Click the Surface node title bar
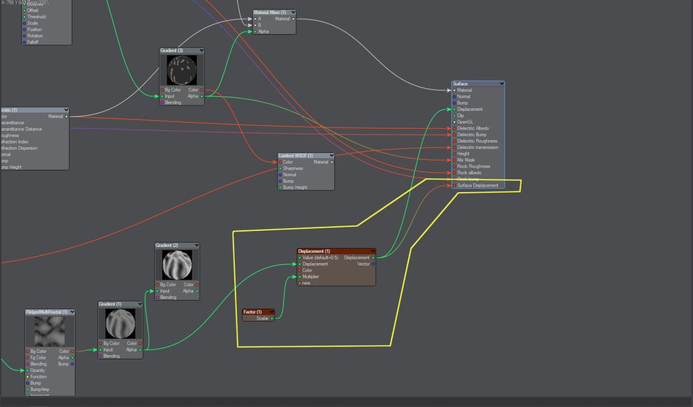This screenshot has width=693, height=407. [x=477, y=84]
